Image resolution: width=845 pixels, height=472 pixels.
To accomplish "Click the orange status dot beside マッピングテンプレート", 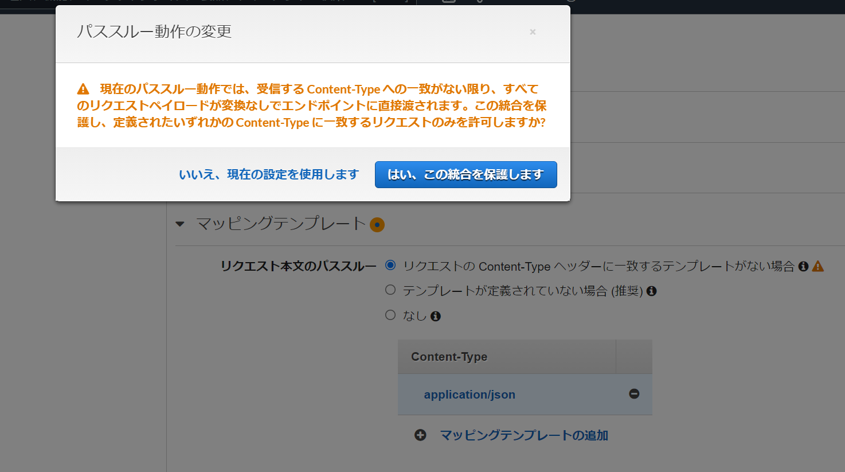I will point(377,225).
